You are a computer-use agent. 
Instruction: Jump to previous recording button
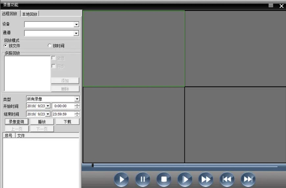tap(227, 179)
